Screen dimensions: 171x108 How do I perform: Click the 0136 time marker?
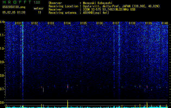click(x=100, y=23)
